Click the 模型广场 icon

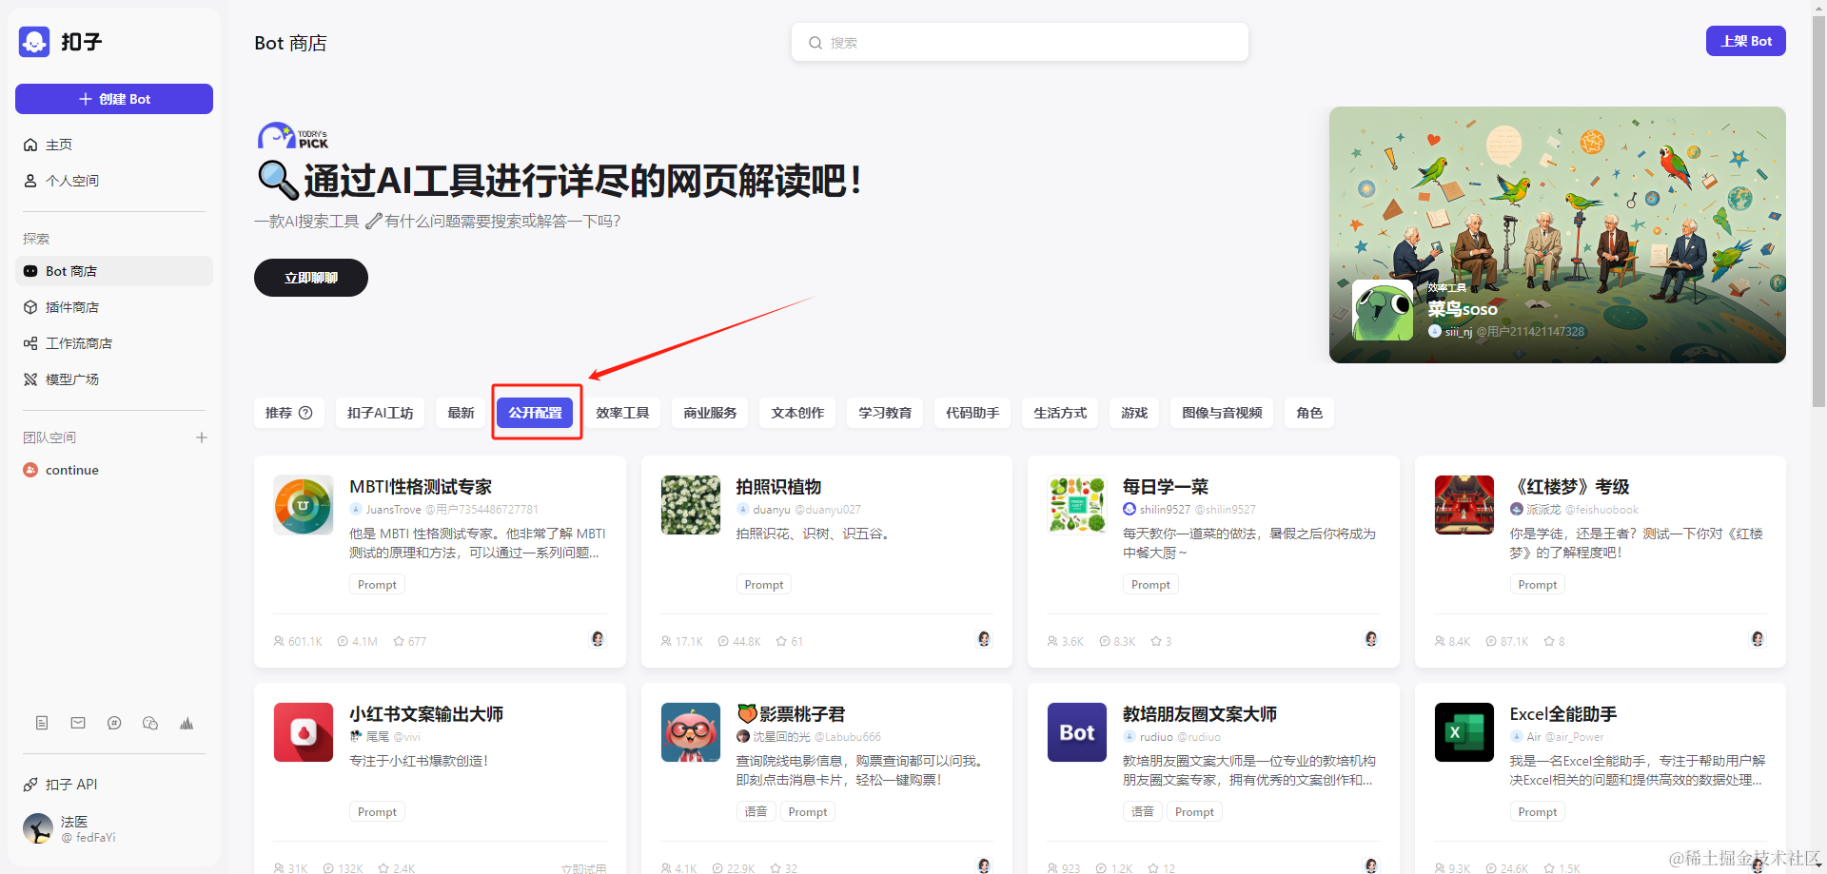click(30, 379)
